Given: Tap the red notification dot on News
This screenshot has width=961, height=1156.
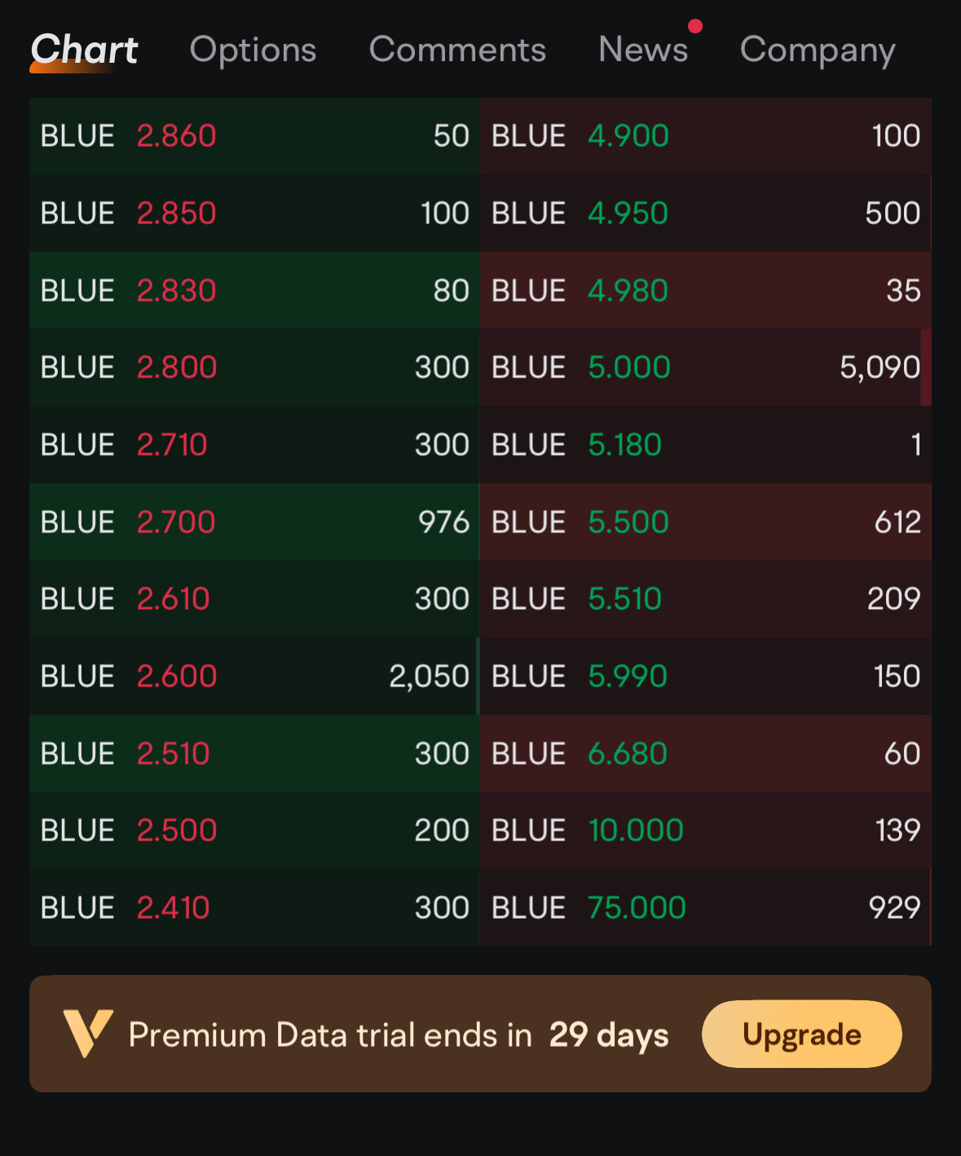Looking at the screenshot, I should [x=694, y=27].
